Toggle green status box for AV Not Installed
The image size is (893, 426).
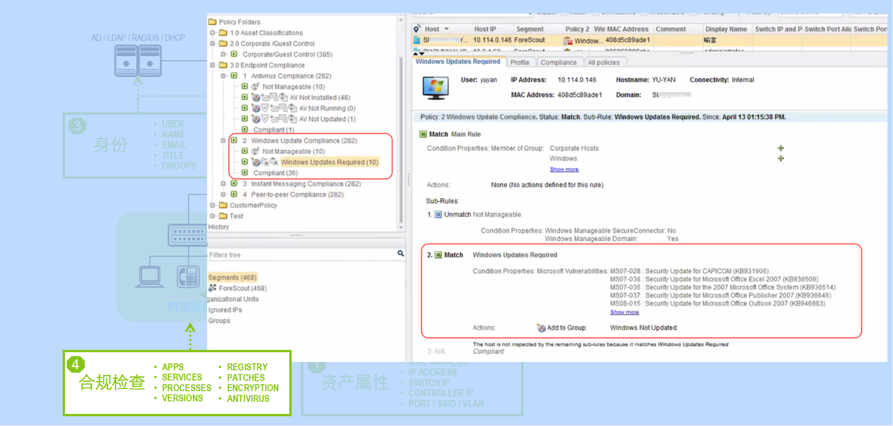[245, 97]
